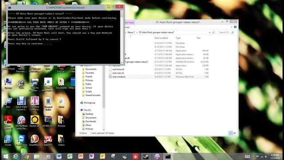Screen dimensions: 284x160
Task: Switch Explorer to details view icon
Action: point(231,133)
